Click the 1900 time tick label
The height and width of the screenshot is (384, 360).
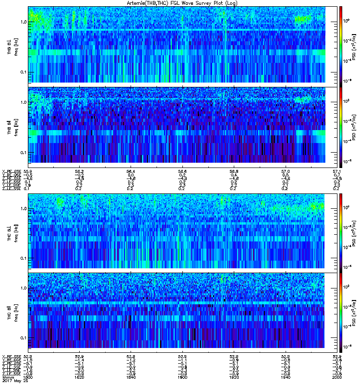[182, 377]
